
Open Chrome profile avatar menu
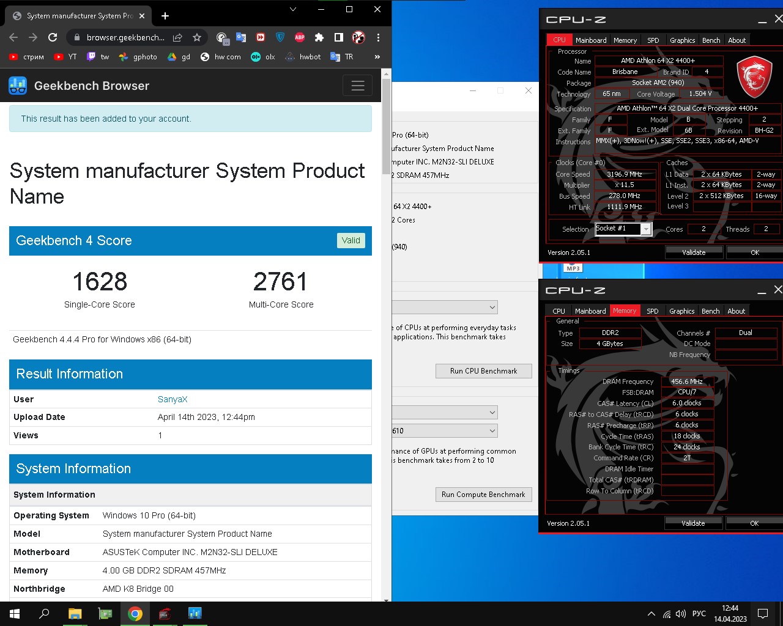(358, 37)
